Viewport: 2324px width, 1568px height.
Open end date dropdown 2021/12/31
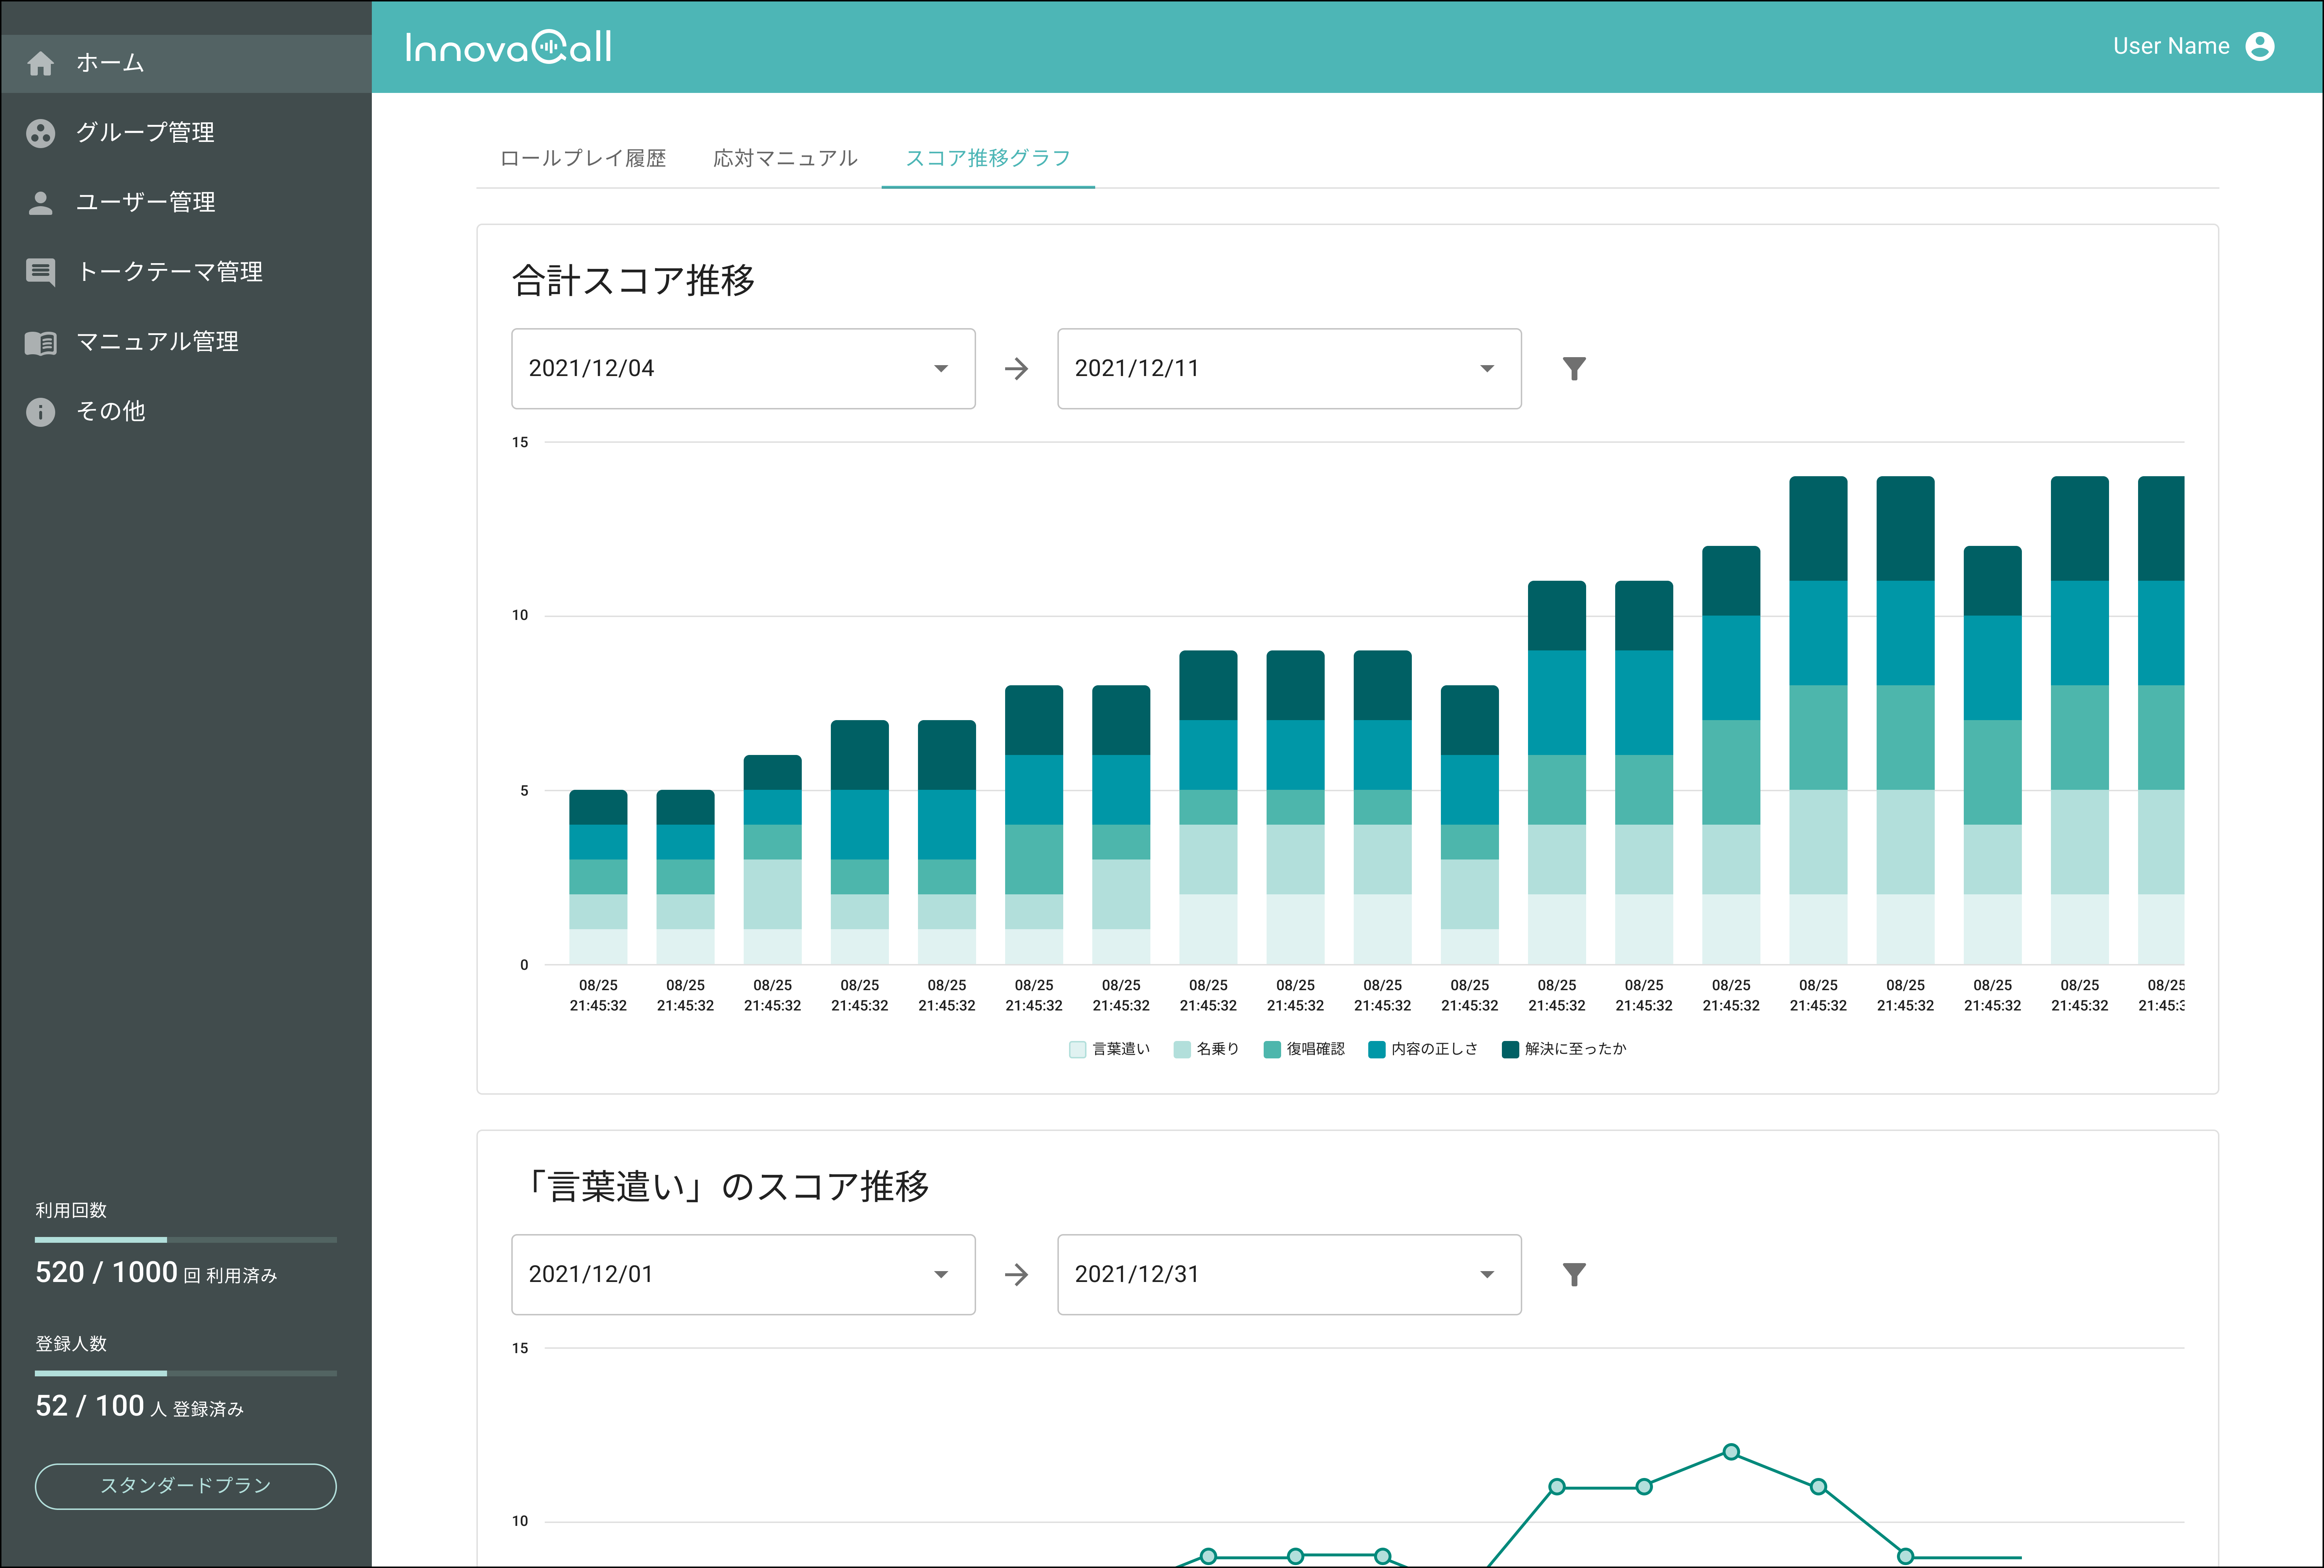[1289, 1274]
